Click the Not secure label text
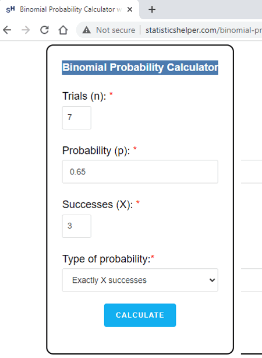262x358 pixels. click(115, 30)
